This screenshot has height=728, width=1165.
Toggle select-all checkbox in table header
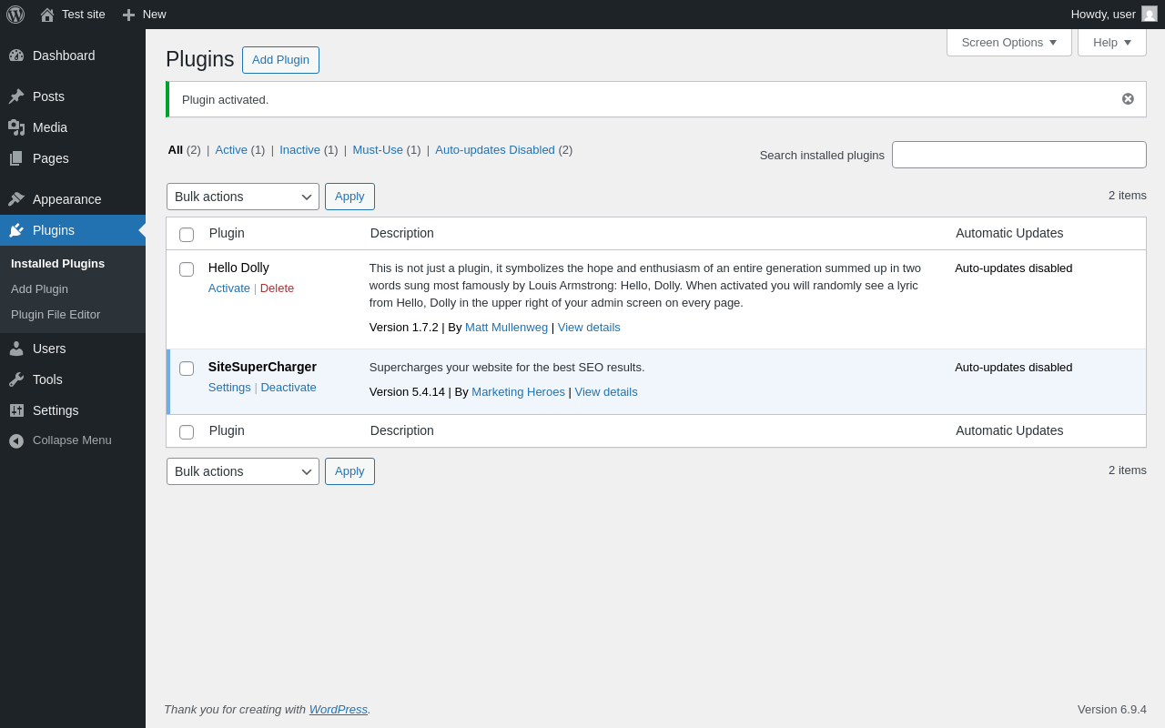pos(187,235)
